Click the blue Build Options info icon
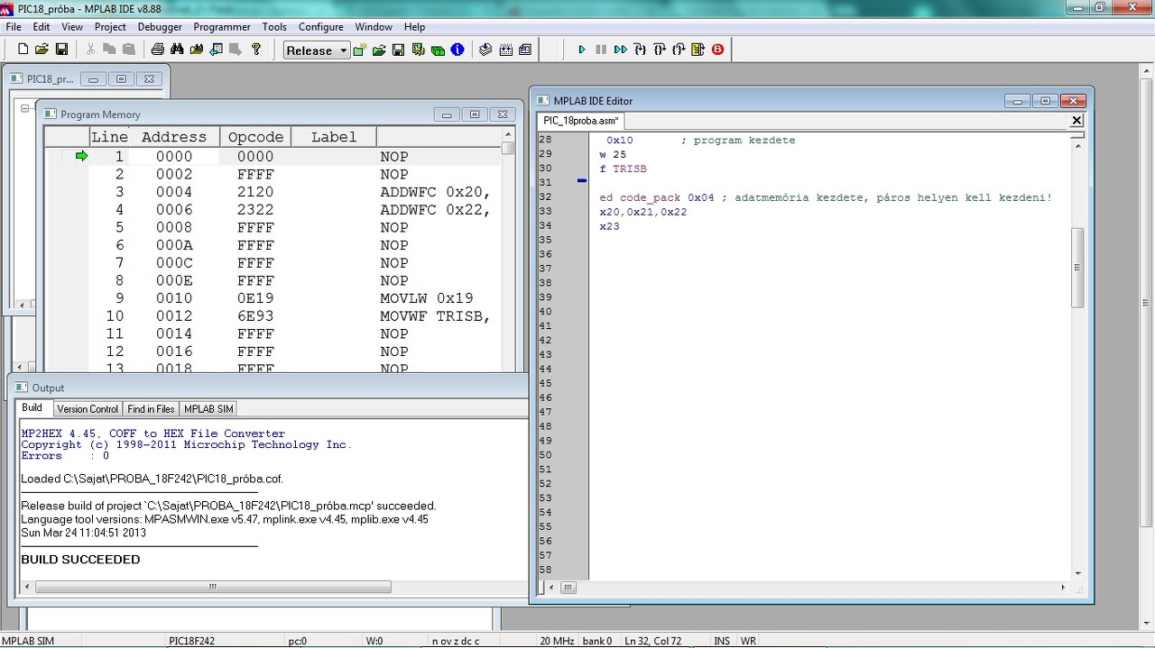1155x648 pixels. (x=457, y=50)
